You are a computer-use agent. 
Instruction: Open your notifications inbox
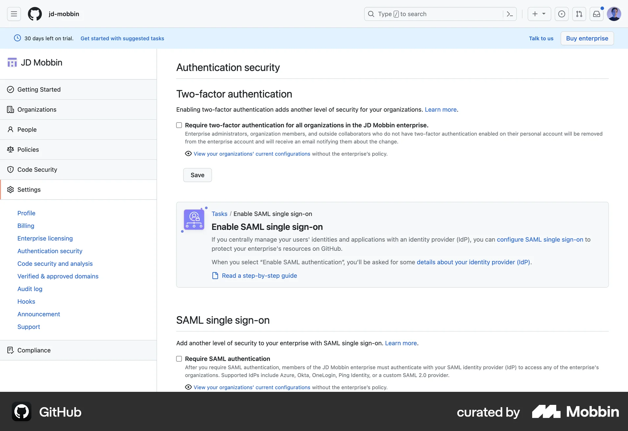tap(596, 14)
